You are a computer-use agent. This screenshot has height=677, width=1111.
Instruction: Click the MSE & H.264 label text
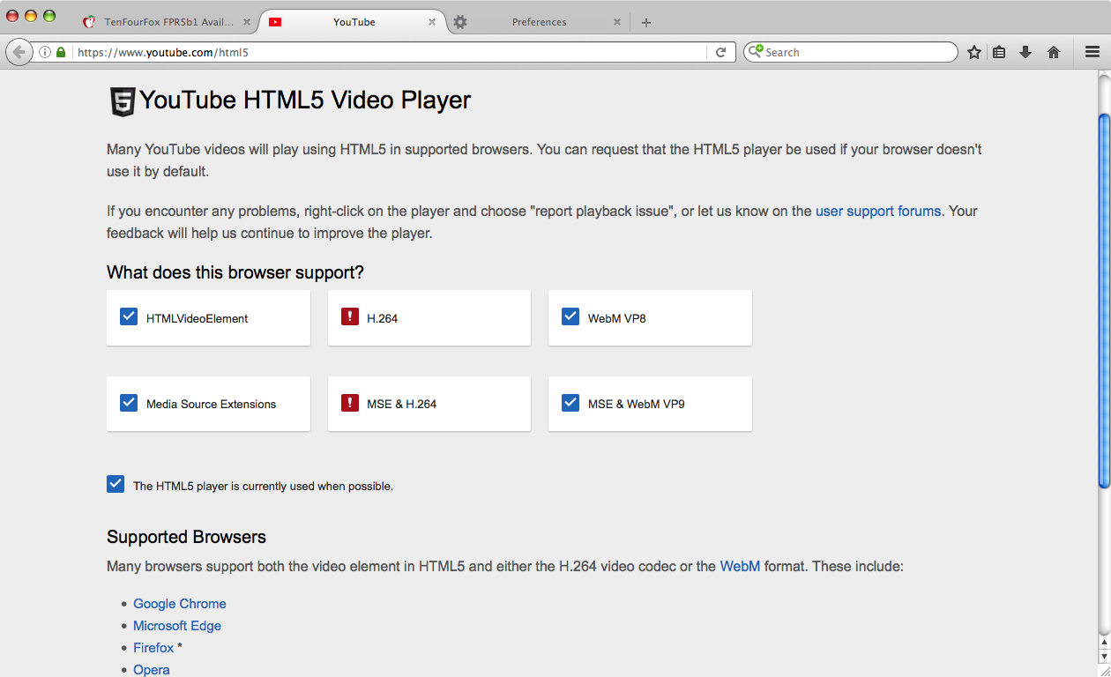tap(402, 404)
